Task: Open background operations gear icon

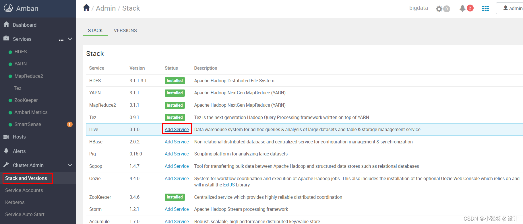Action: (439, 9)
